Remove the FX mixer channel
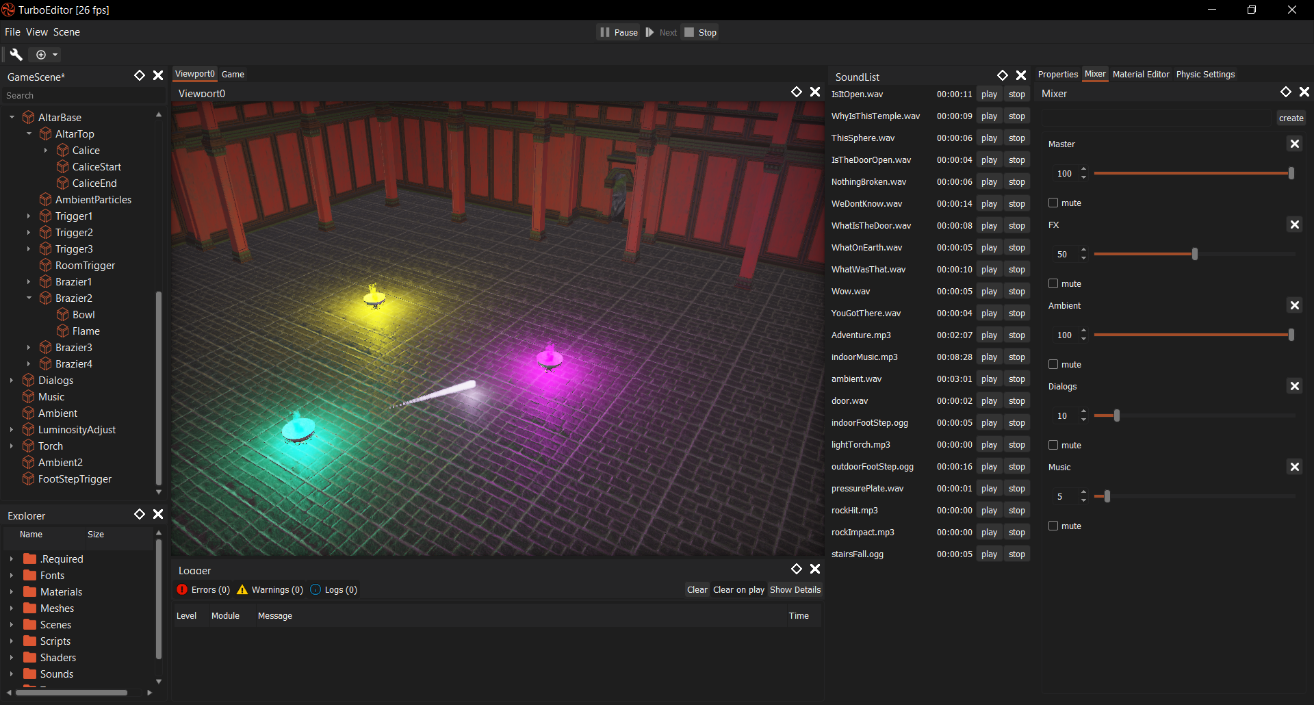The image size is (1314, 705). (x=1295, y=225)
